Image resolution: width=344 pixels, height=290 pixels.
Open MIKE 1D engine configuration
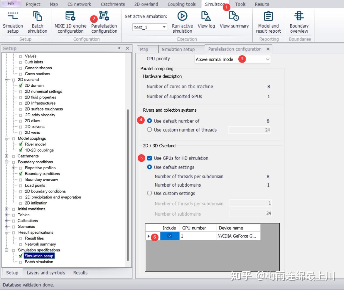(x=70, y=22)
